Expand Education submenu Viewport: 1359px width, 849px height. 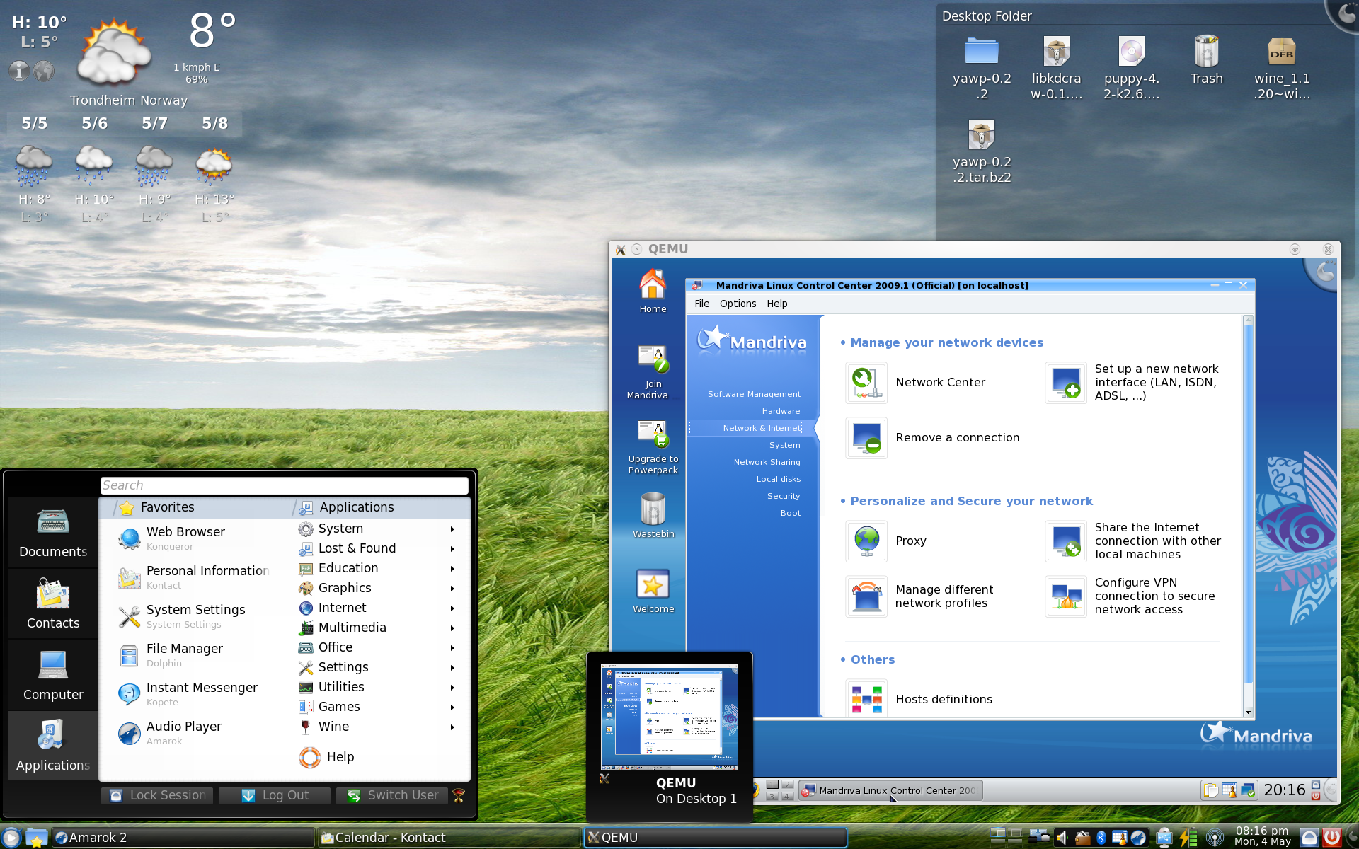[x=376, y=568]
